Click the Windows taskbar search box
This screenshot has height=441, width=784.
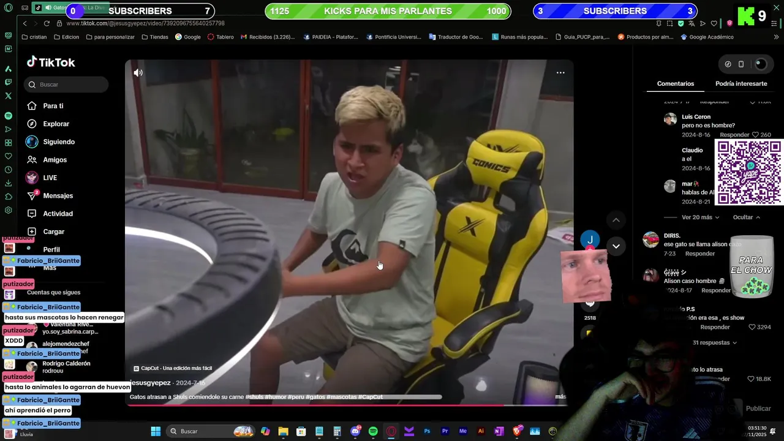coord(211,431)
